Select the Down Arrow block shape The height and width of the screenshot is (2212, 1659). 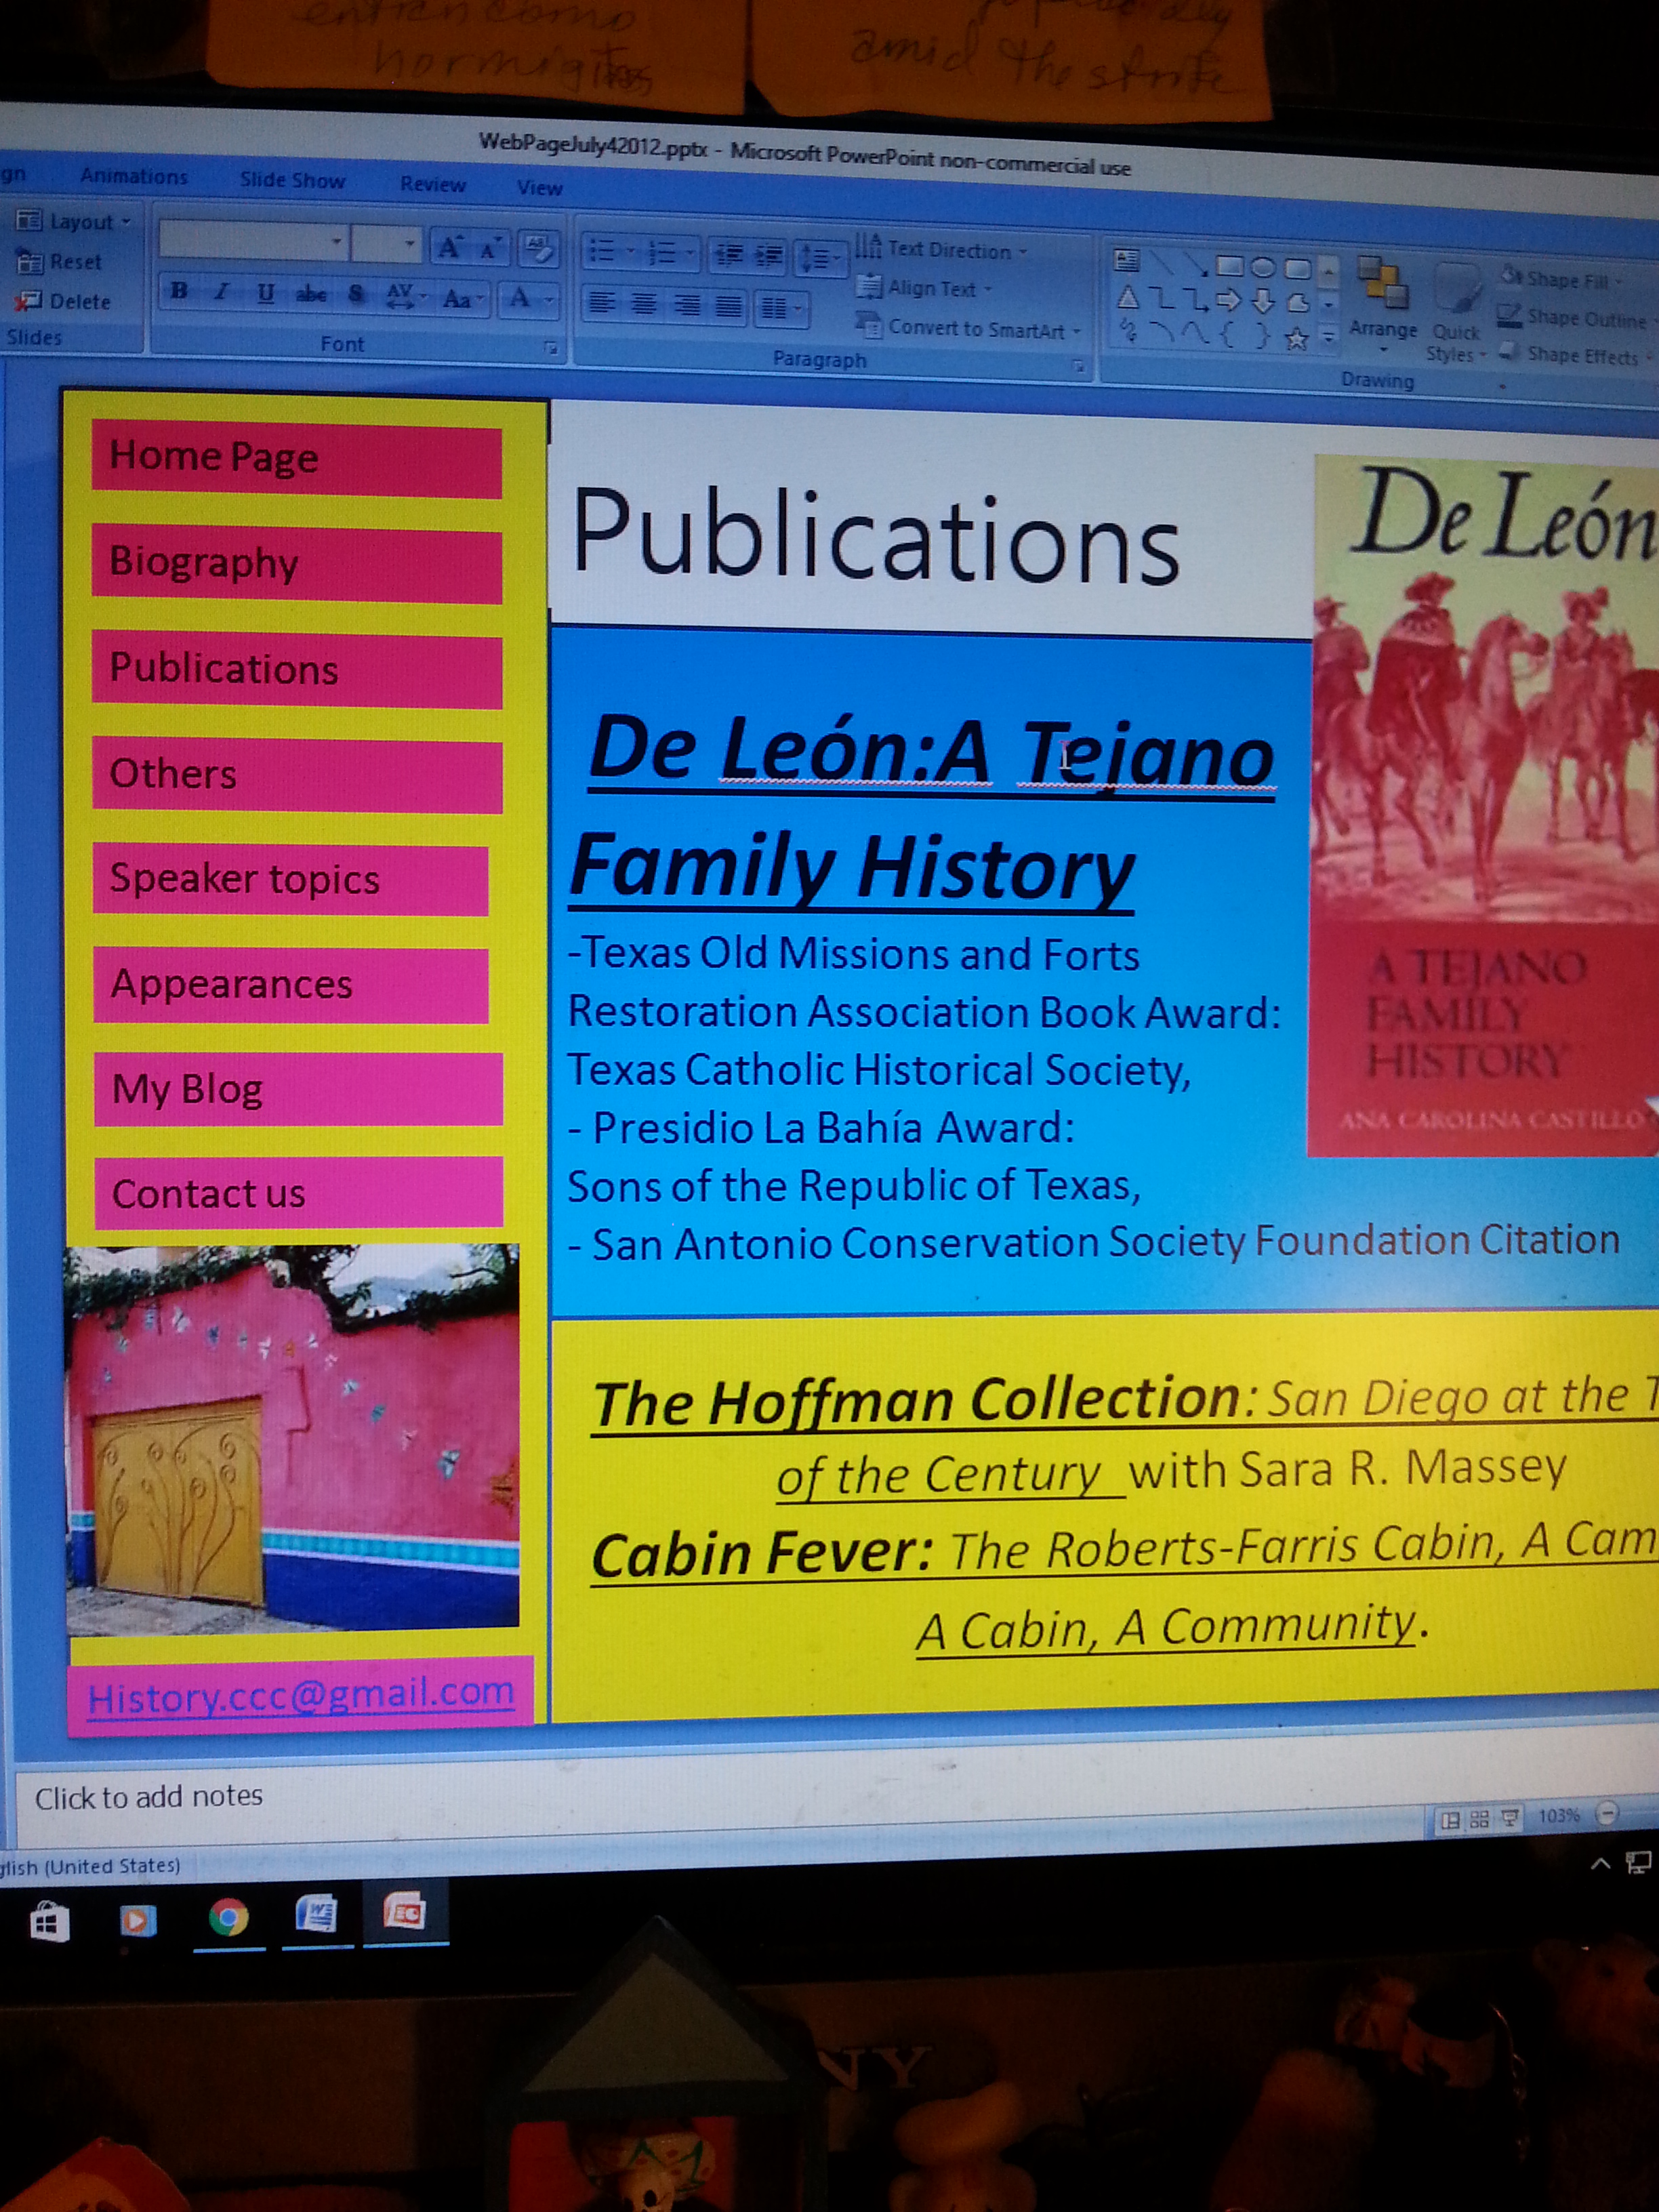click(x=1263, y=301)
